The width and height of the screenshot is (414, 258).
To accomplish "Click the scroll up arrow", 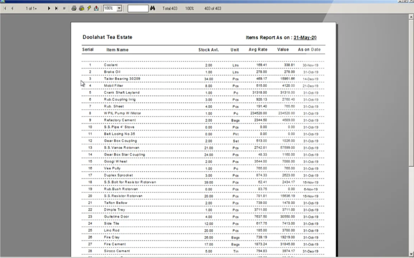I will [411, 16].
